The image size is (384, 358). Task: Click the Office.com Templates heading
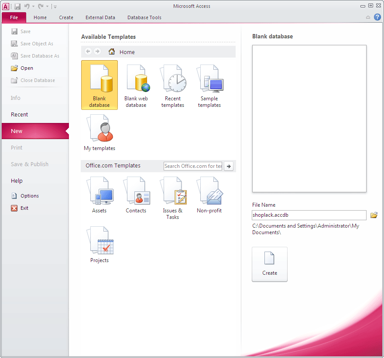pos(113,166)
